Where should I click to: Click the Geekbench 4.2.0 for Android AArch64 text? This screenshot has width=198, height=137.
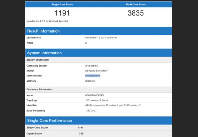(x=47, y=21)
